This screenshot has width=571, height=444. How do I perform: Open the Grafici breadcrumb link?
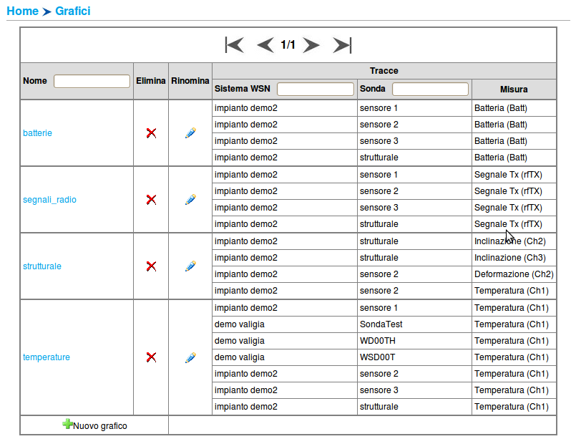73,11
